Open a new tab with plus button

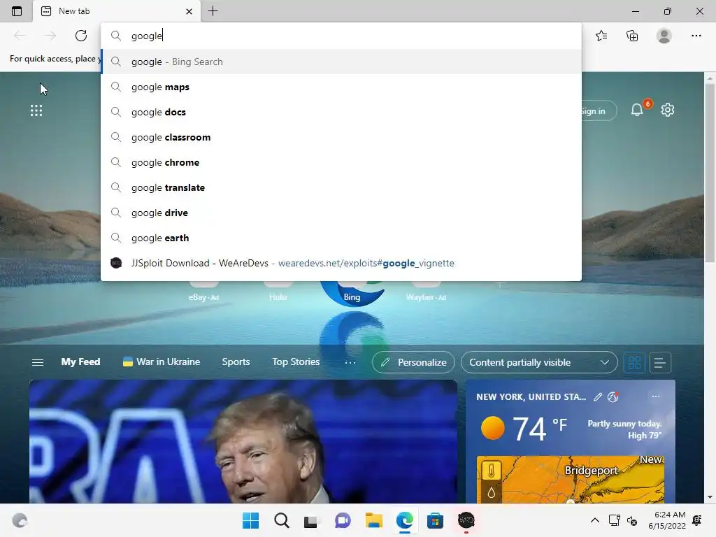tap(213, 11)
